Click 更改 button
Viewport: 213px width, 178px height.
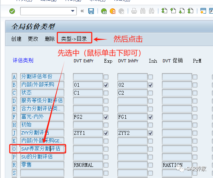33,39
